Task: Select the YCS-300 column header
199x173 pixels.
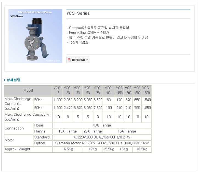Action: point(128,91)
